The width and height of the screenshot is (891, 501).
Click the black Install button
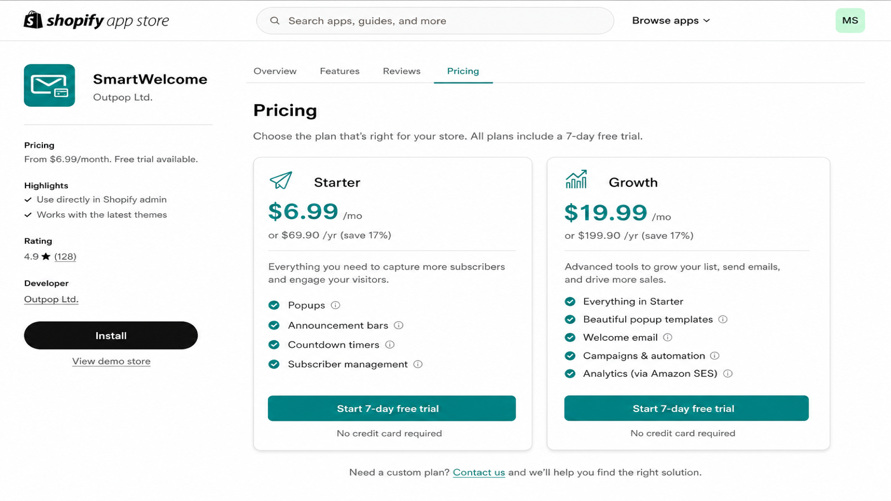pos(111,336)
